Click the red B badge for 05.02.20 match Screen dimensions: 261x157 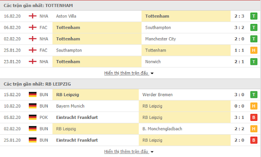click(254, 117)
